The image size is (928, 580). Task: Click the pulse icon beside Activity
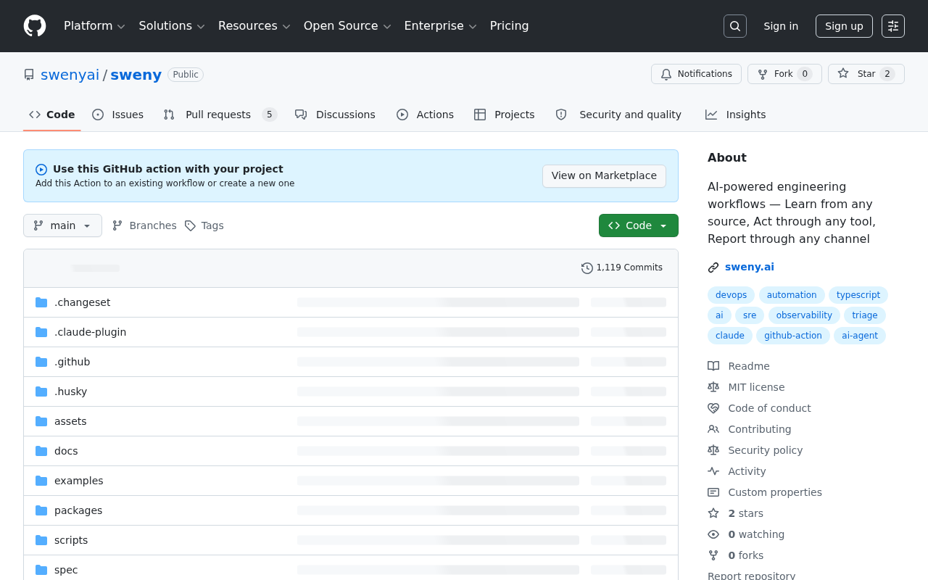(x=713, y=471)
